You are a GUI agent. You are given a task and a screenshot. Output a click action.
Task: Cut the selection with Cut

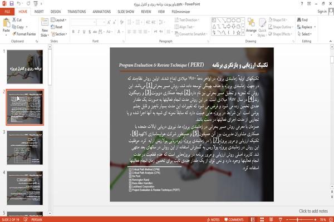click(17, 20)
